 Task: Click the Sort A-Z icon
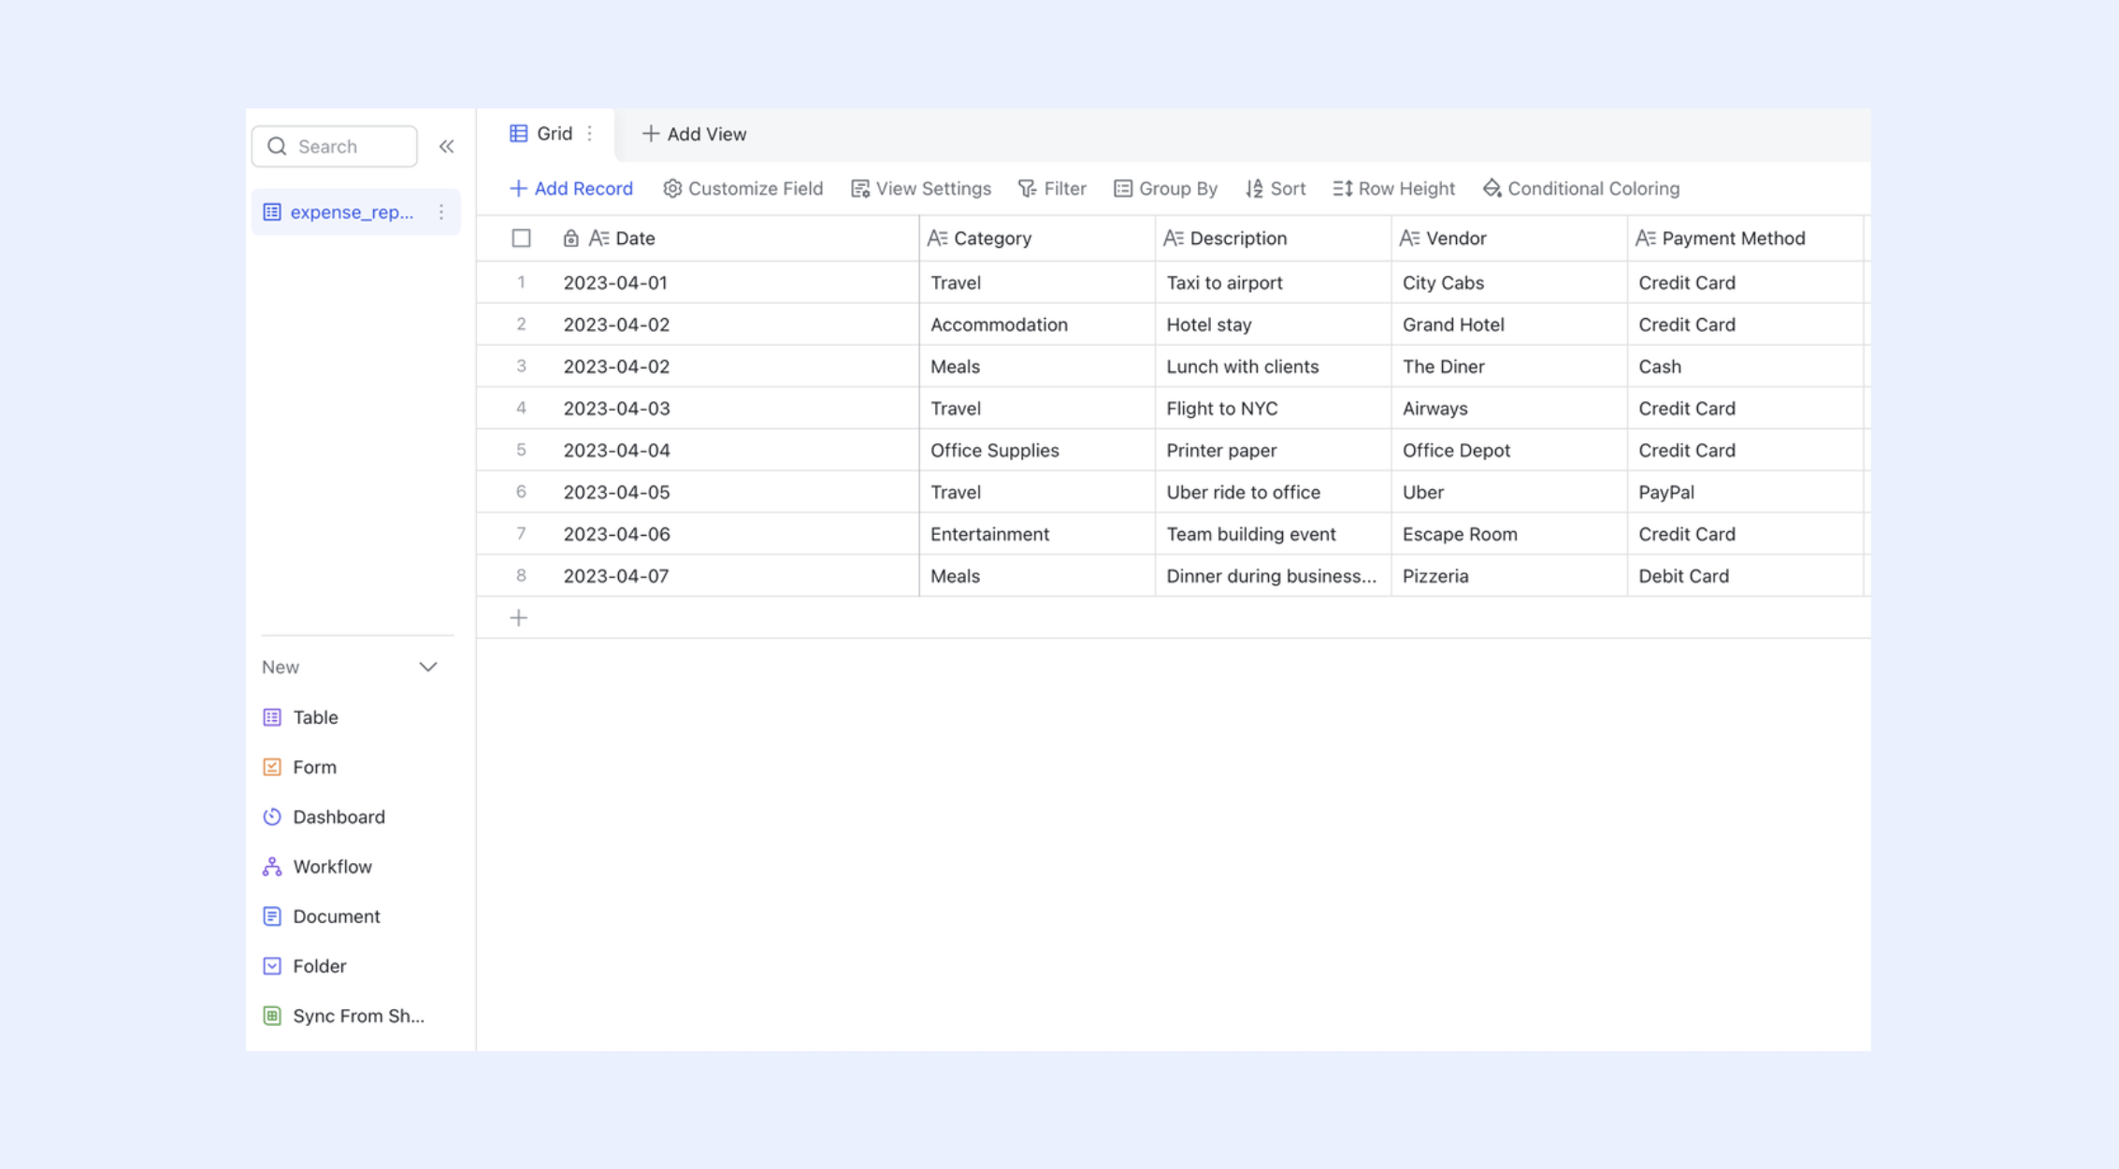pyautogui.click(x=1254, y=189)
